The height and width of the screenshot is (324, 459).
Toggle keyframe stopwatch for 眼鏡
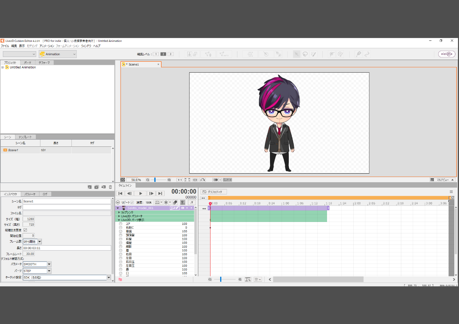(x=121, y=231)
